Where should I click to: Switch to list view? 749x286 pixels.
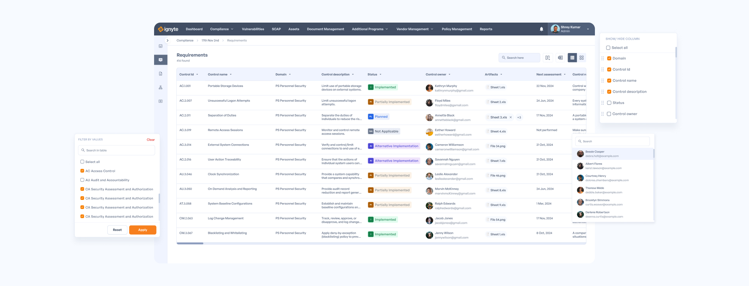[x=572, y=58]
